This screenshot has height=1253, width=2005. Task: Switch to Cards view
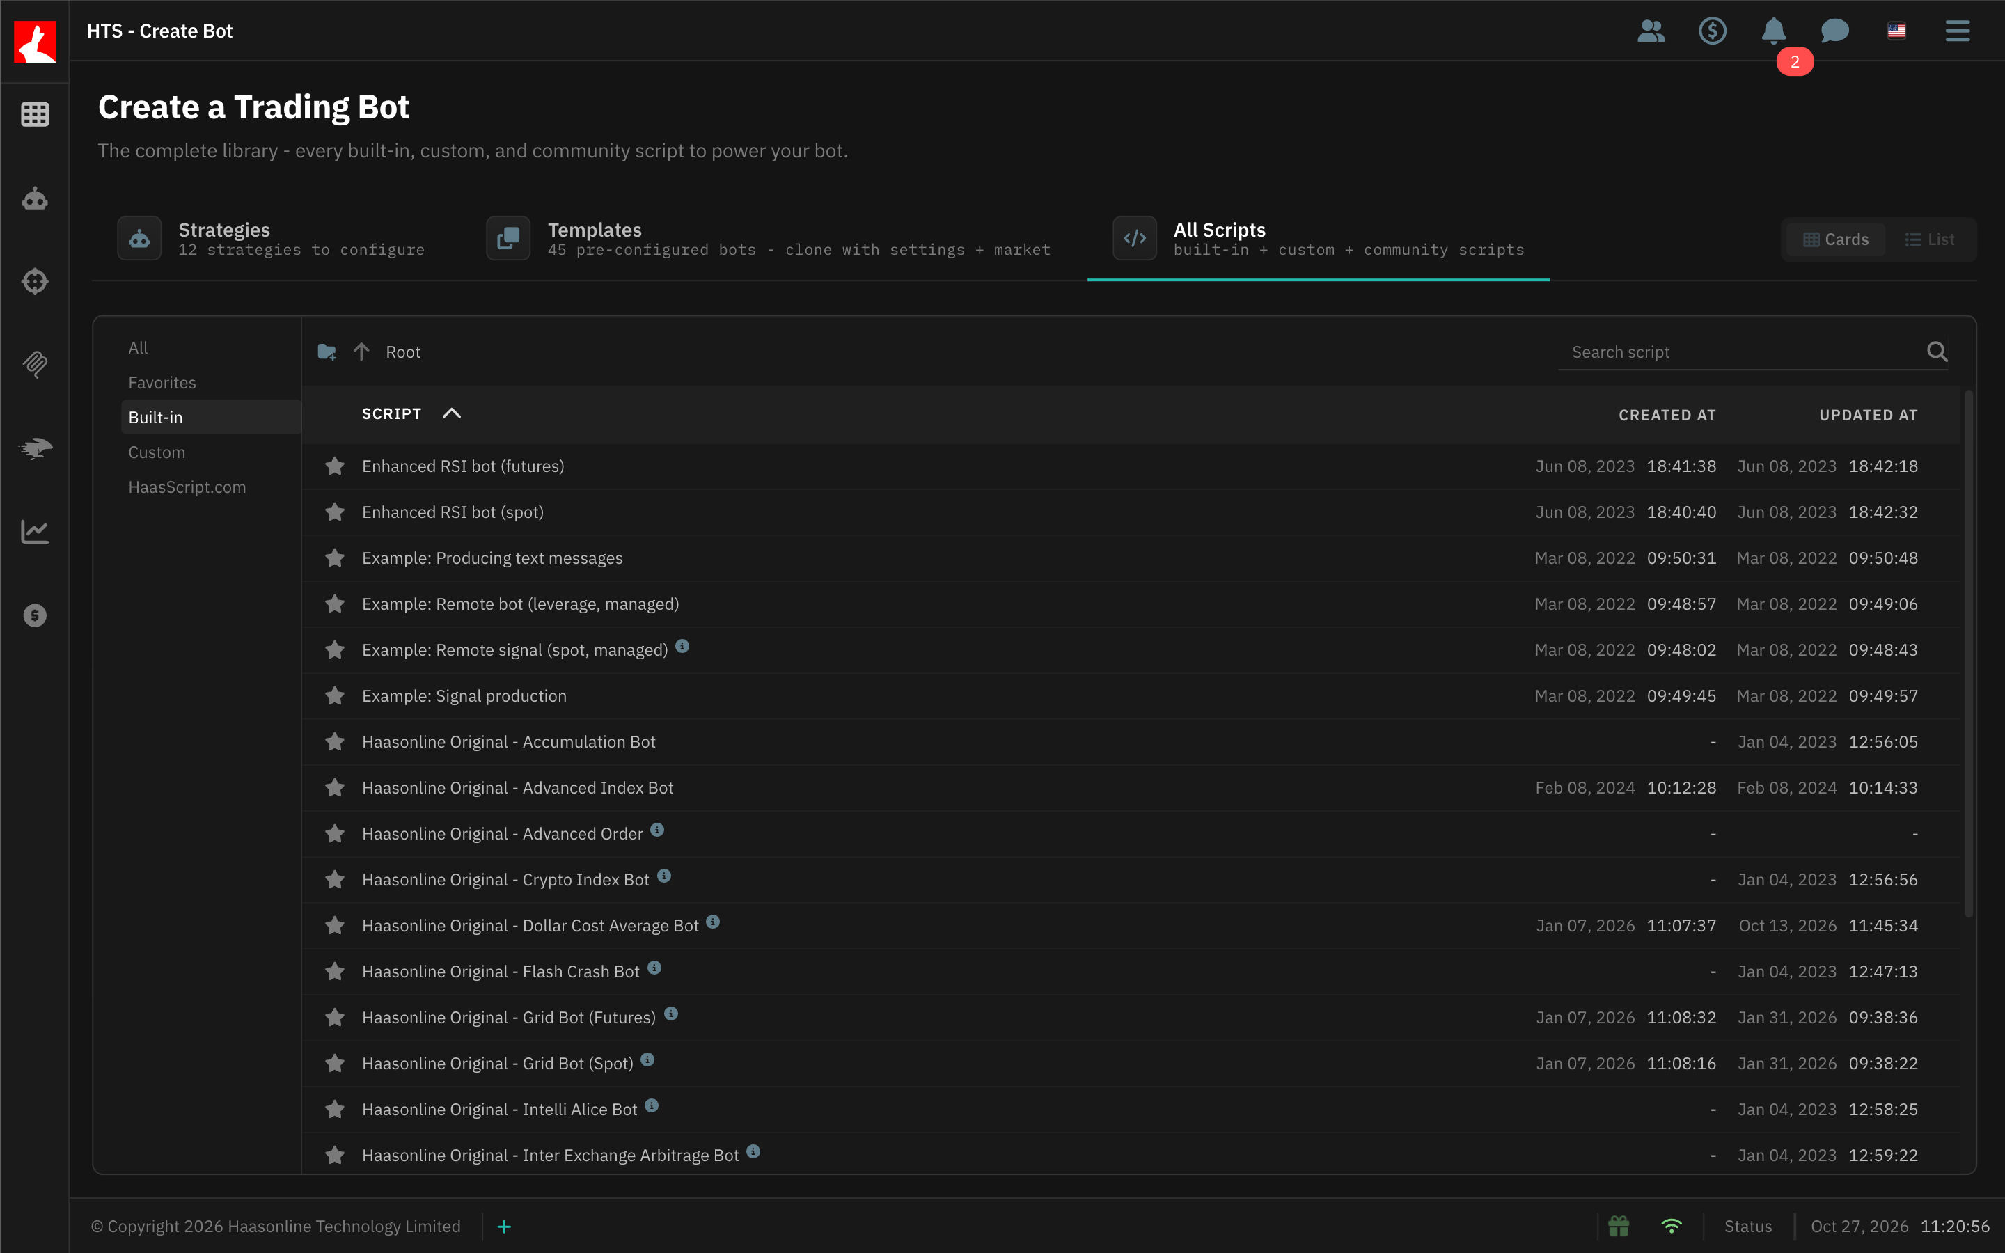[x=1836, y=239]
